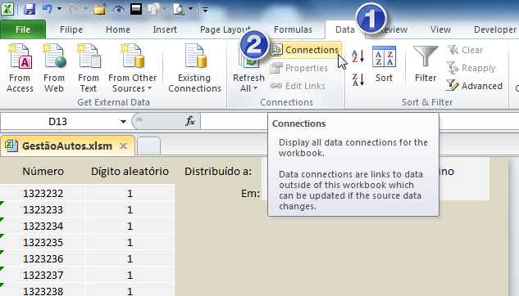This screenshot has width=519, height=296.
Task: Select the digit cell beside 1323232
Action: (130, 193)
